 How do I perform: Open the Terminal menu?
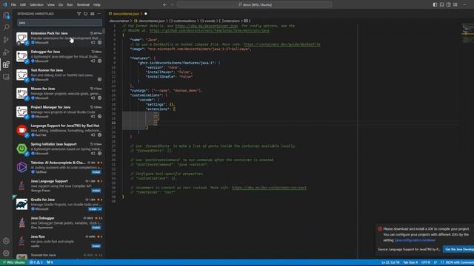pyautogui.click(x=83, y=4)
